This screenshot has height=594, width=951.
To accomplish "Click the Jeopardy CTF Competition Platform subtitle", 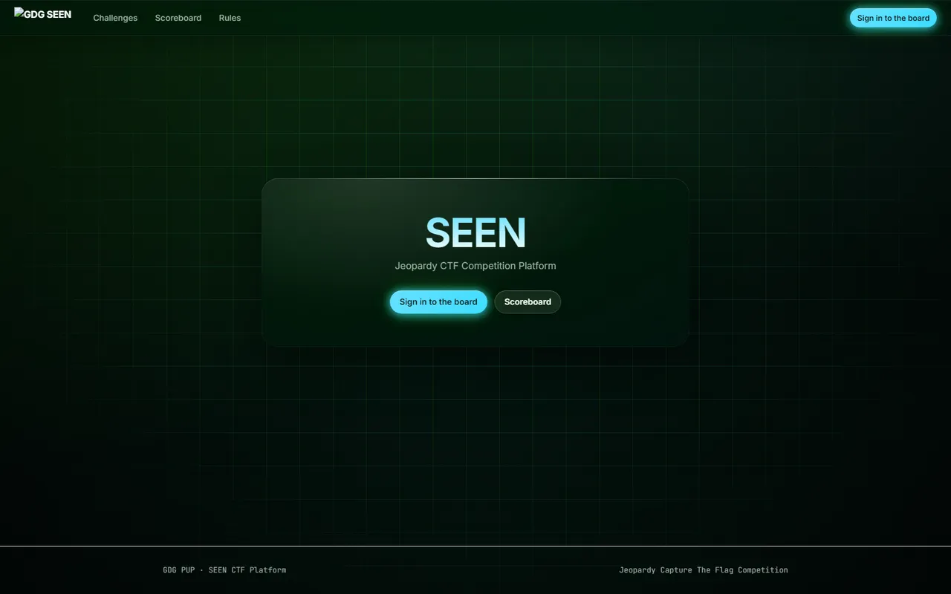I will pyautogui.click(x=475, y=266).
